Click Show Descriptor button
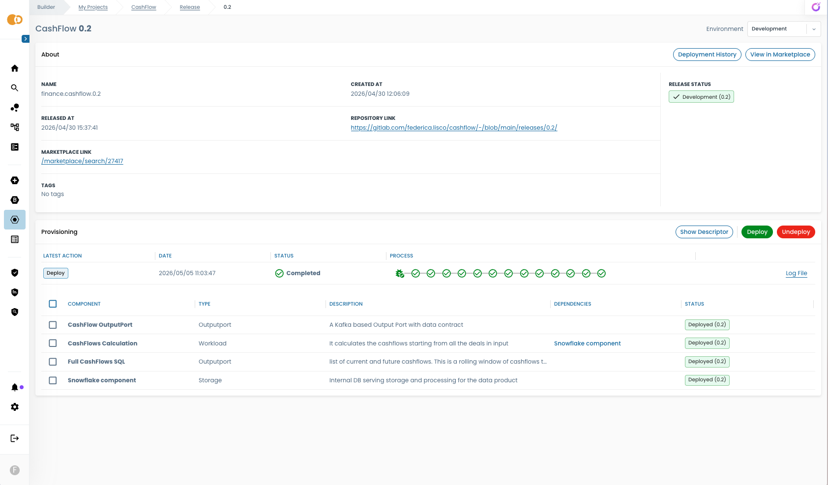This screenshot has width=828, height=485. [x=704, y=232]
